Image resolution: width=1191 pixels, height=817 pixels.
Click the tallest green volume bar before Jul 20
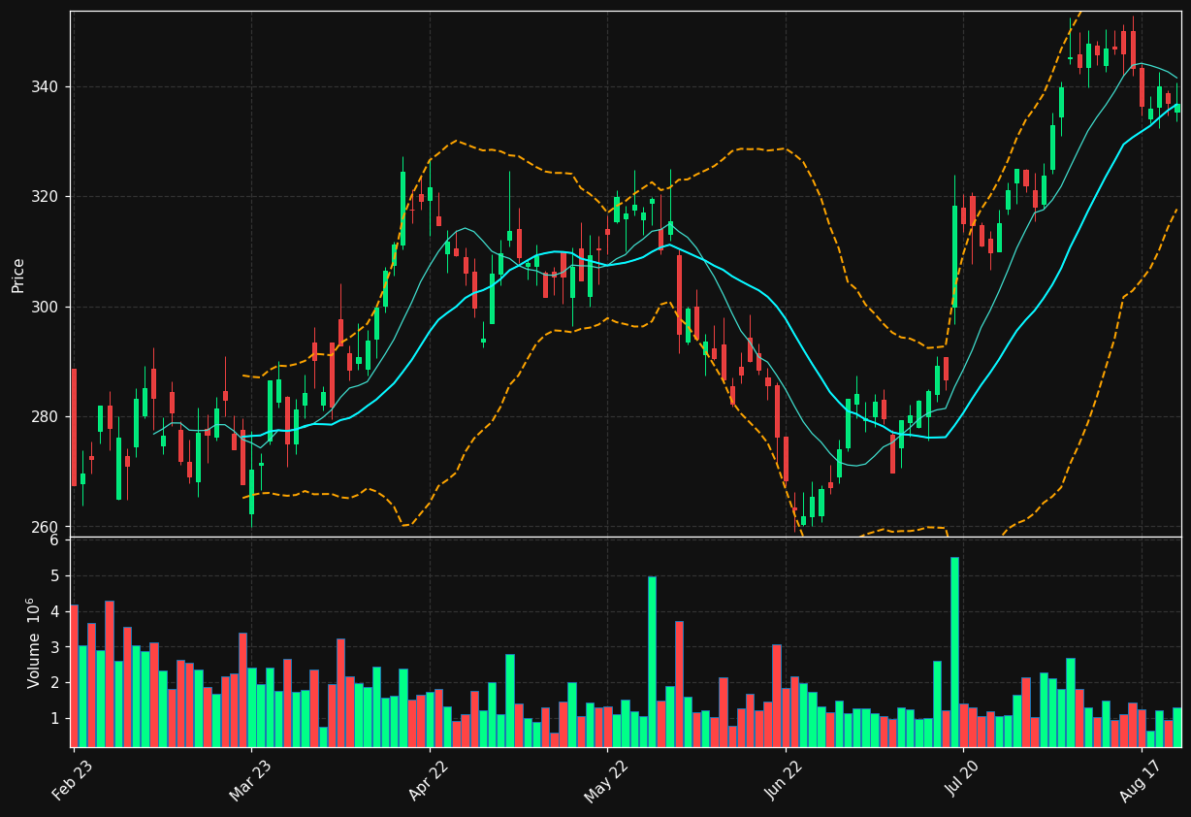pyautogui.click(x=954, y=652)
